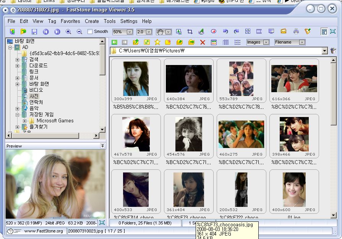342x239 pixels.
Task: Open the 2.0 magnifier dropdown
Action: (x=149, y=32)
